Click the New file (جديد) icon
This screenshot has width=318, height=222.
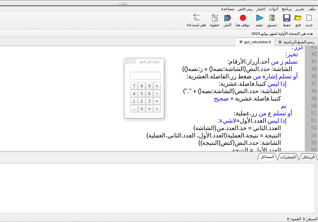[x=309, y=18]
